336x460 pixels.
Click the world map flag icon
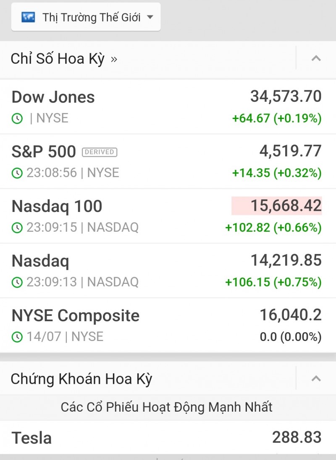point(28,17)
